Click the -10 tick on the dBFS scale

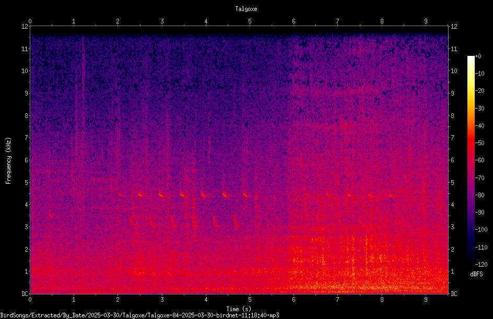point(479,74)
